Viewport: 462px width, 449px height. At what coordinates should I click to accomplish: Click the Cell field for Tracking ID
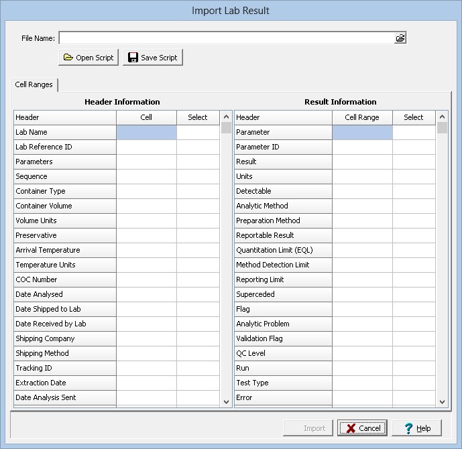(146, 369)
